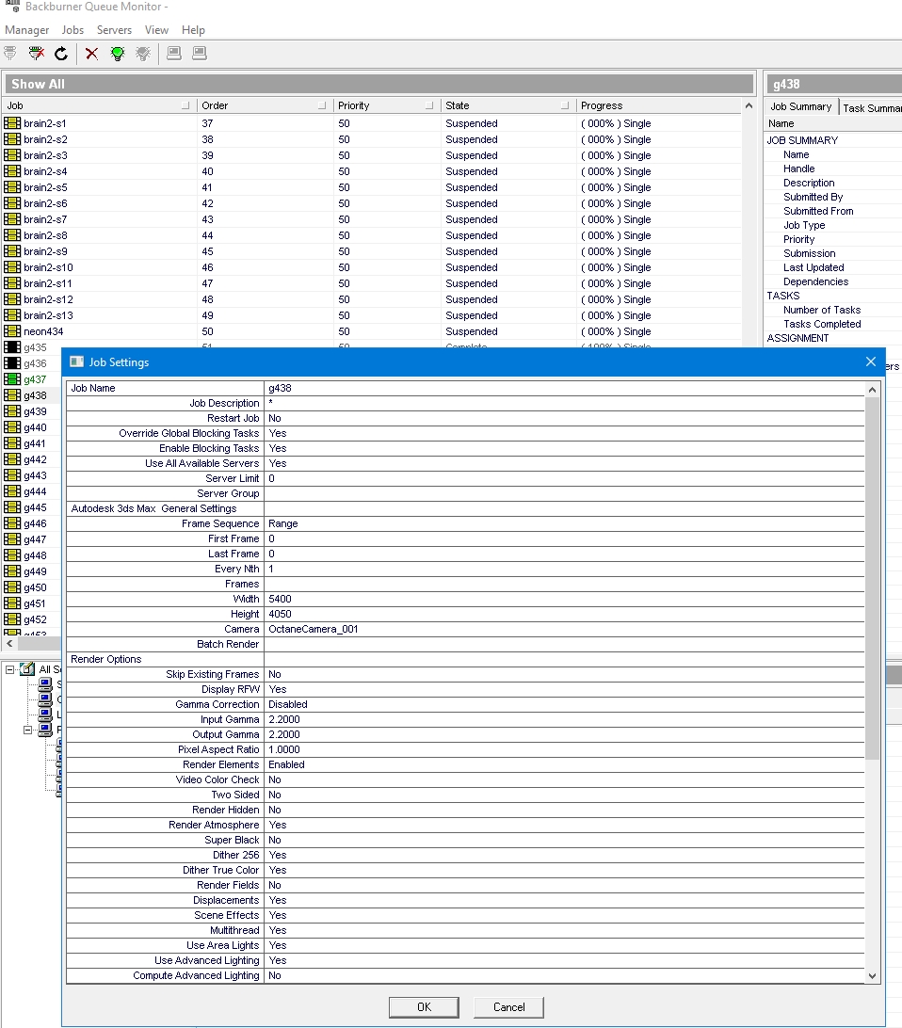Open the View menu
The height and width of the screenshot is (1028, 902).
156,30
